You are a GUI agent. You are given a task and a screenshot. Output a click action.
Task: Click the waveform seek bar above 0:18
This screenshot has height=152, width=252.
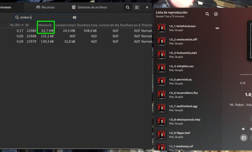pos(246,75)
